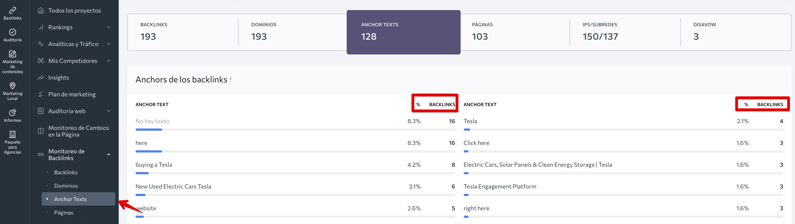Click the progress bar under 'buying a Tesla'
Screen dimensions: 795x224
295,173
